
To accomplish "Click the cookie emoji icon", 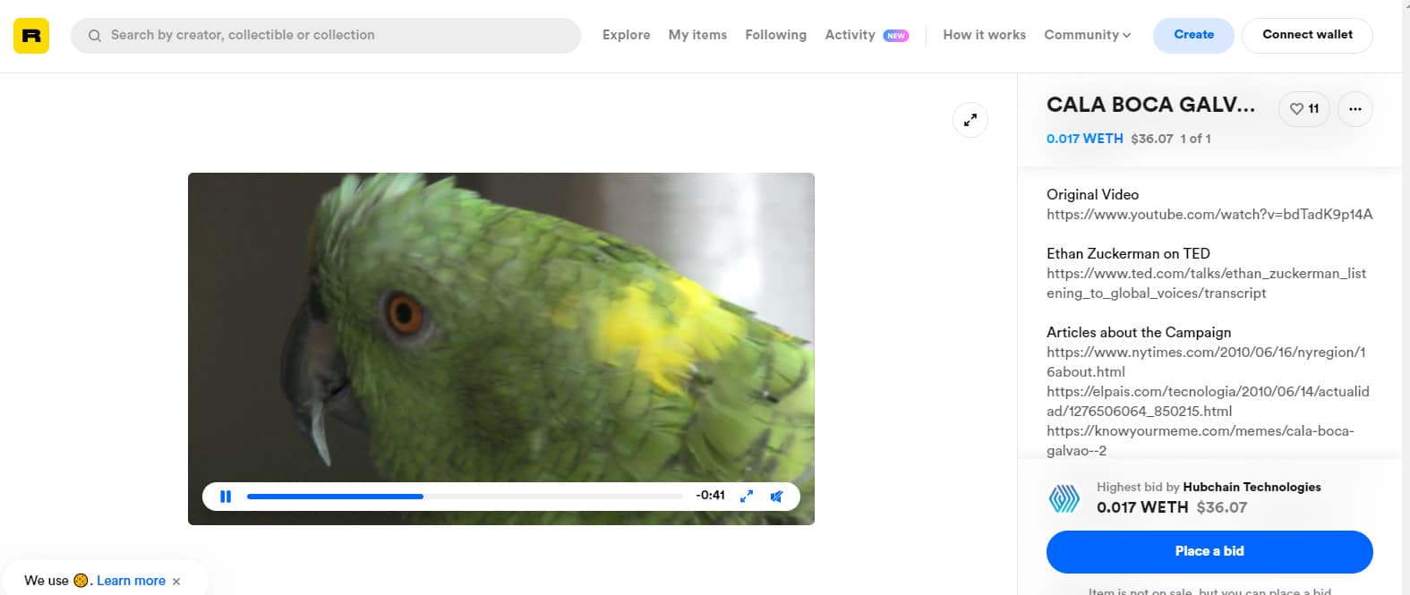I will (81, 581).
